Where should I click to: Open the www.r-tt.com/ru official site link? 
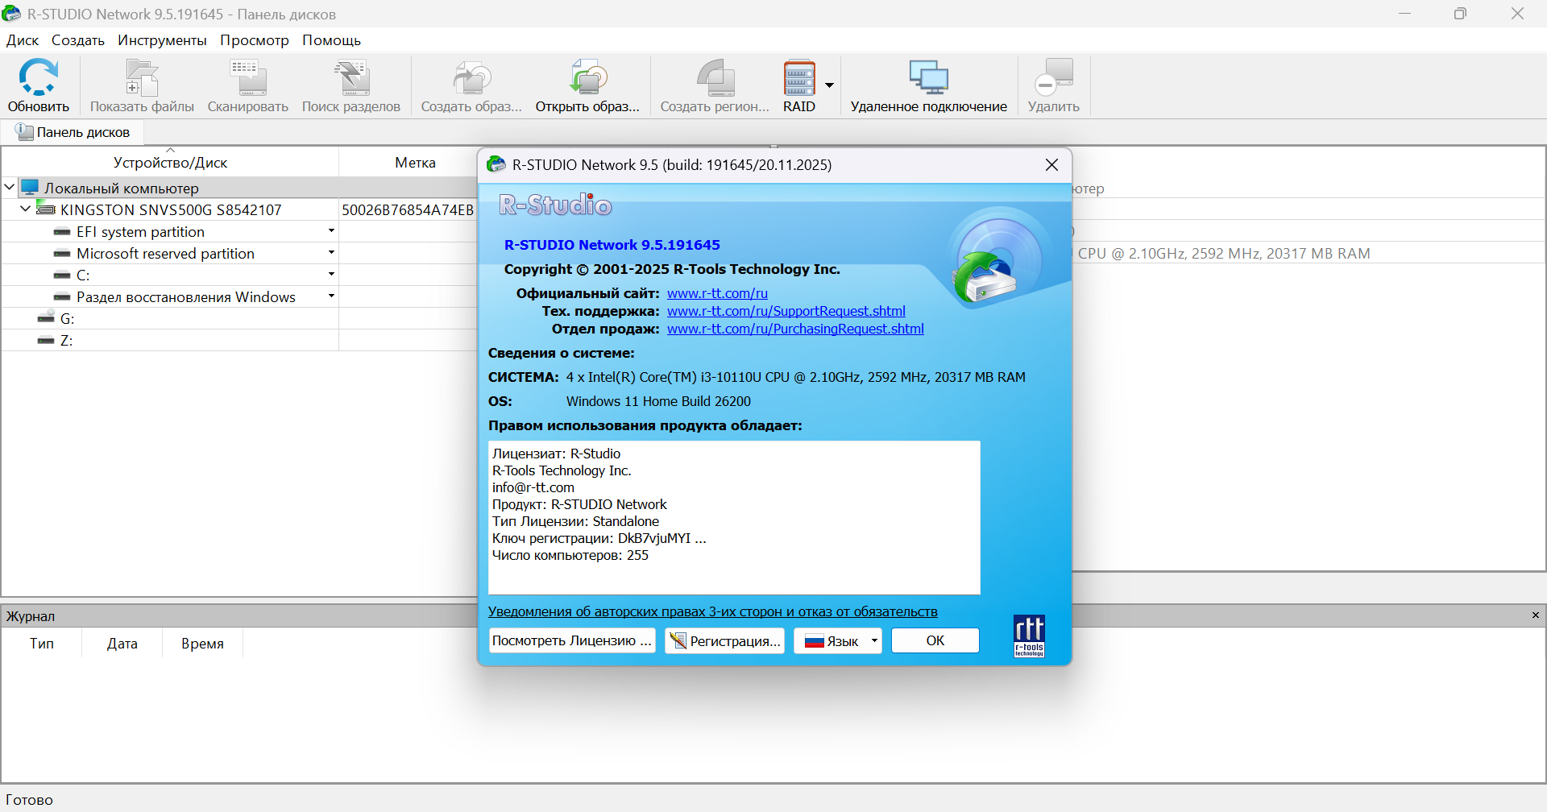(717, 293)
